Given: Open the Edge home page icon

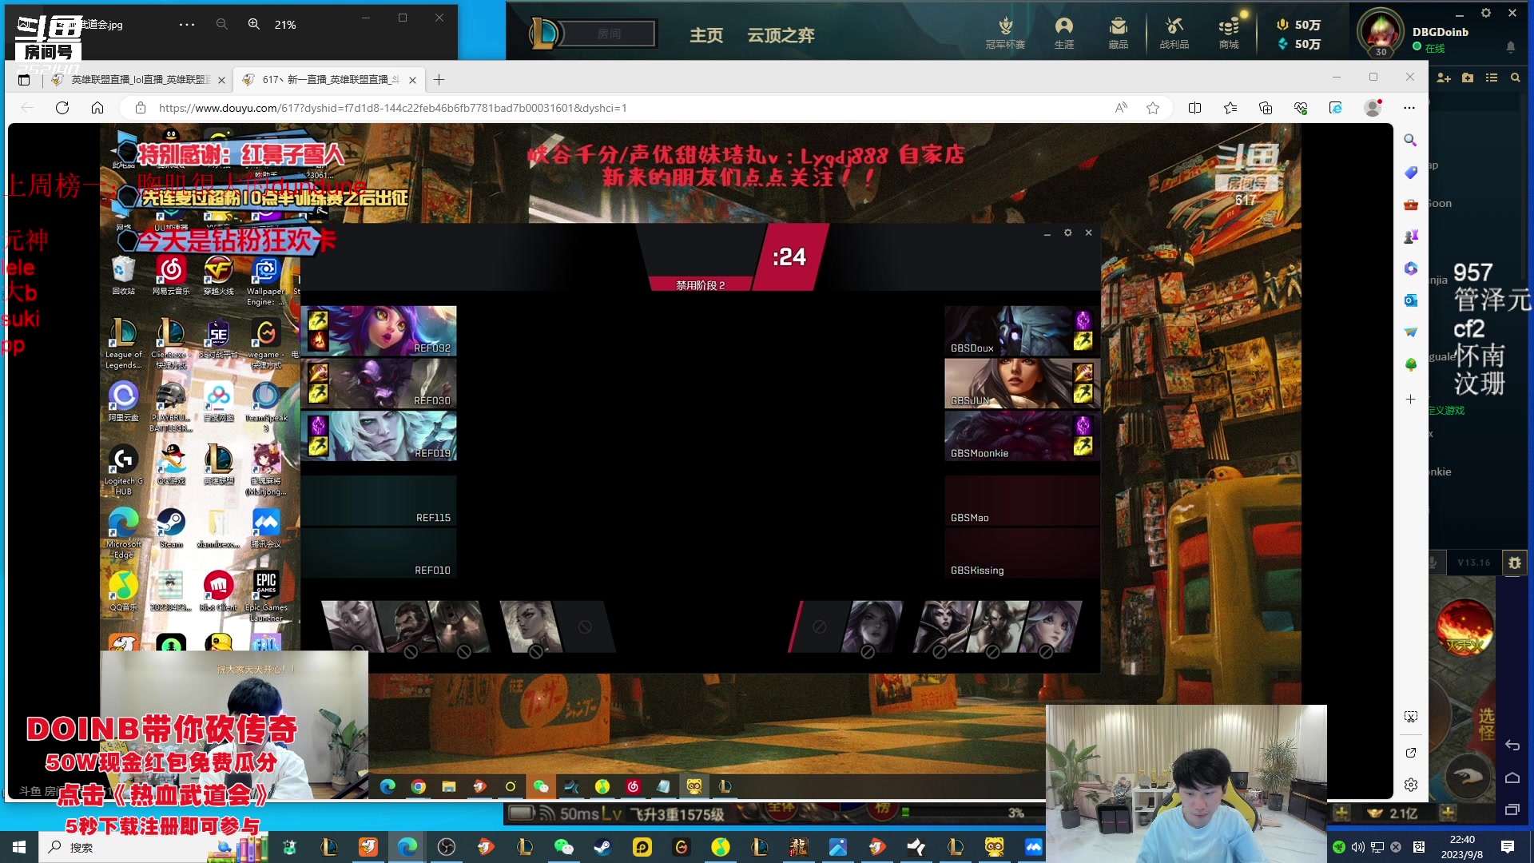Looking at the screenshot, I should point(97,108).
